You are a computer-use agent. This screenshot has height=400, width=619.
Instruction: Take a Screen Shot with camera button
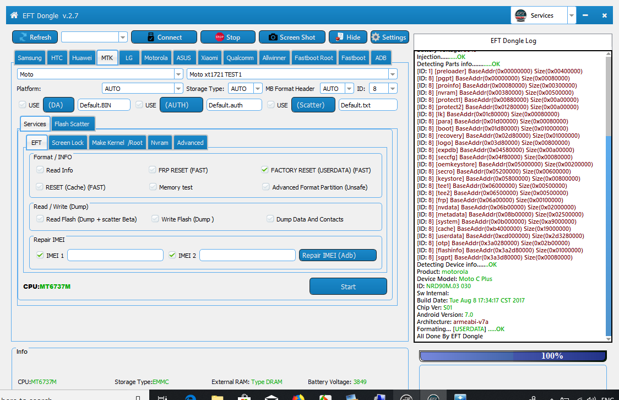pyautogui.click(x=291, y=37)
